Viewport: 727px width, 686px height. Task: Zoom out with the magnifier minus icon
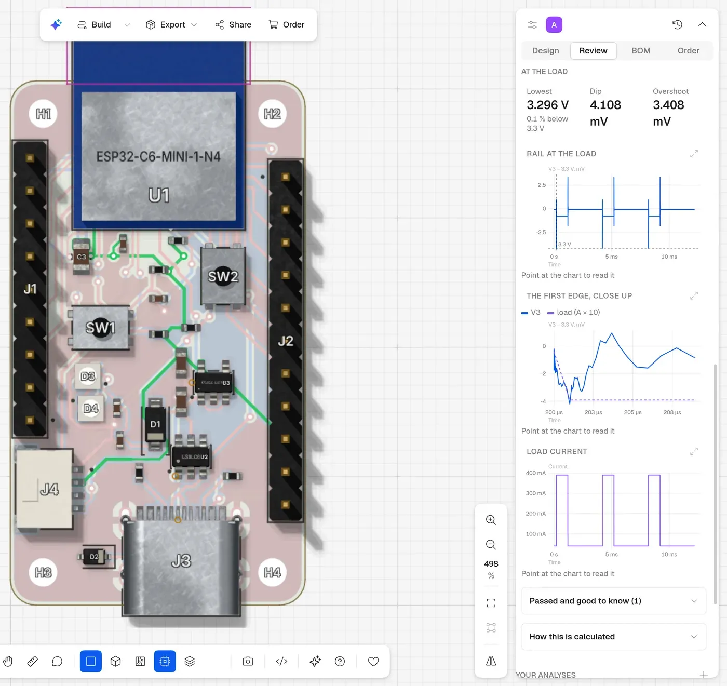pos(491,545)
